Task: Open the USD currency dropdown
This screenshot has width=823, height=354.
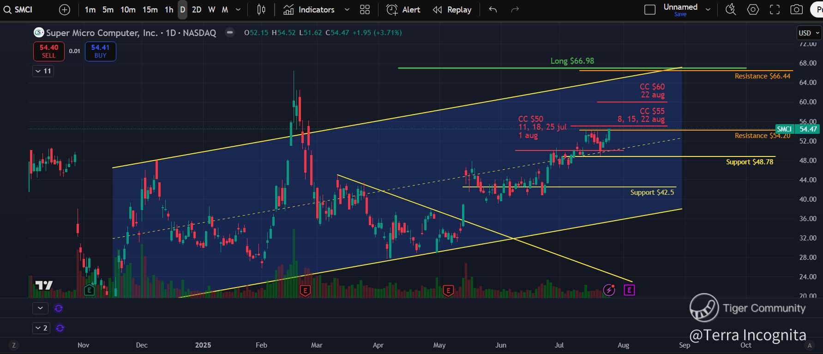Action: pyautogui.click(x=809, y=33)
